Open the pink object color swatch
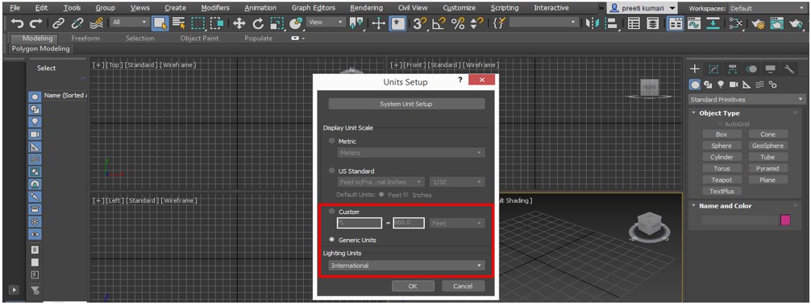 tap(786, 221)
